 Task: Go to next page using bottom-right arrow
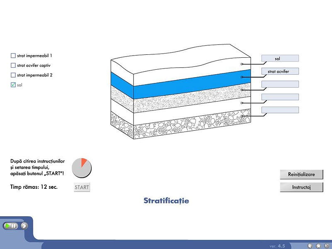(x=326, y=246)
